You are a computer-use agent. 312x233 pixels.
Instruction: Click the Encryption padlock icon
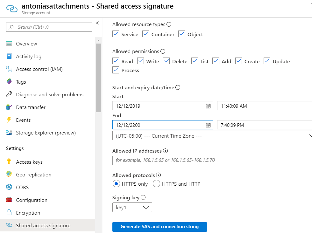[x=9, y=212]
